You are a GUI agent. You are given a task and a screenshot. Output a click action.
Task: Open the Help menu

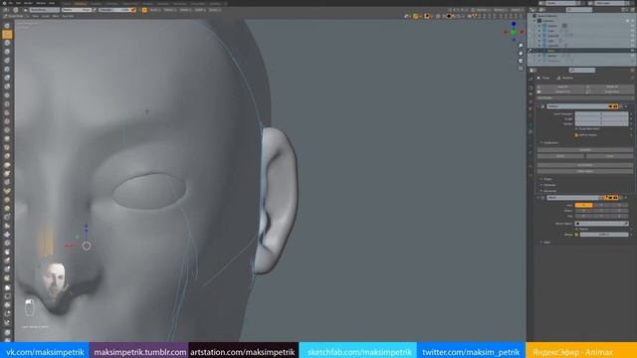[x=52, y=3]
